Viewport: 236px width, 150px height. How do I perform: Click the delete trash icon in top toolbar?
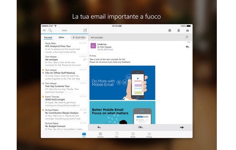pyautogui.click(x=178, y=30)
